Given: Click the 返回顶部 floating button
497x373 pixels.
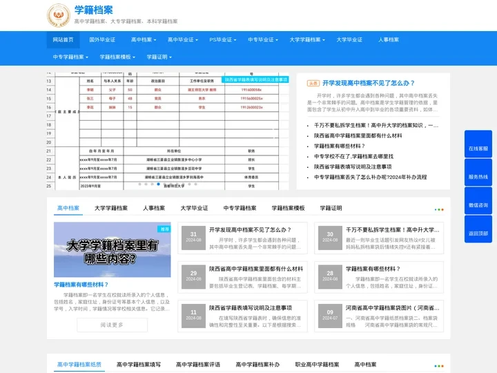Looking at the screenshot, I should [478, 229].
